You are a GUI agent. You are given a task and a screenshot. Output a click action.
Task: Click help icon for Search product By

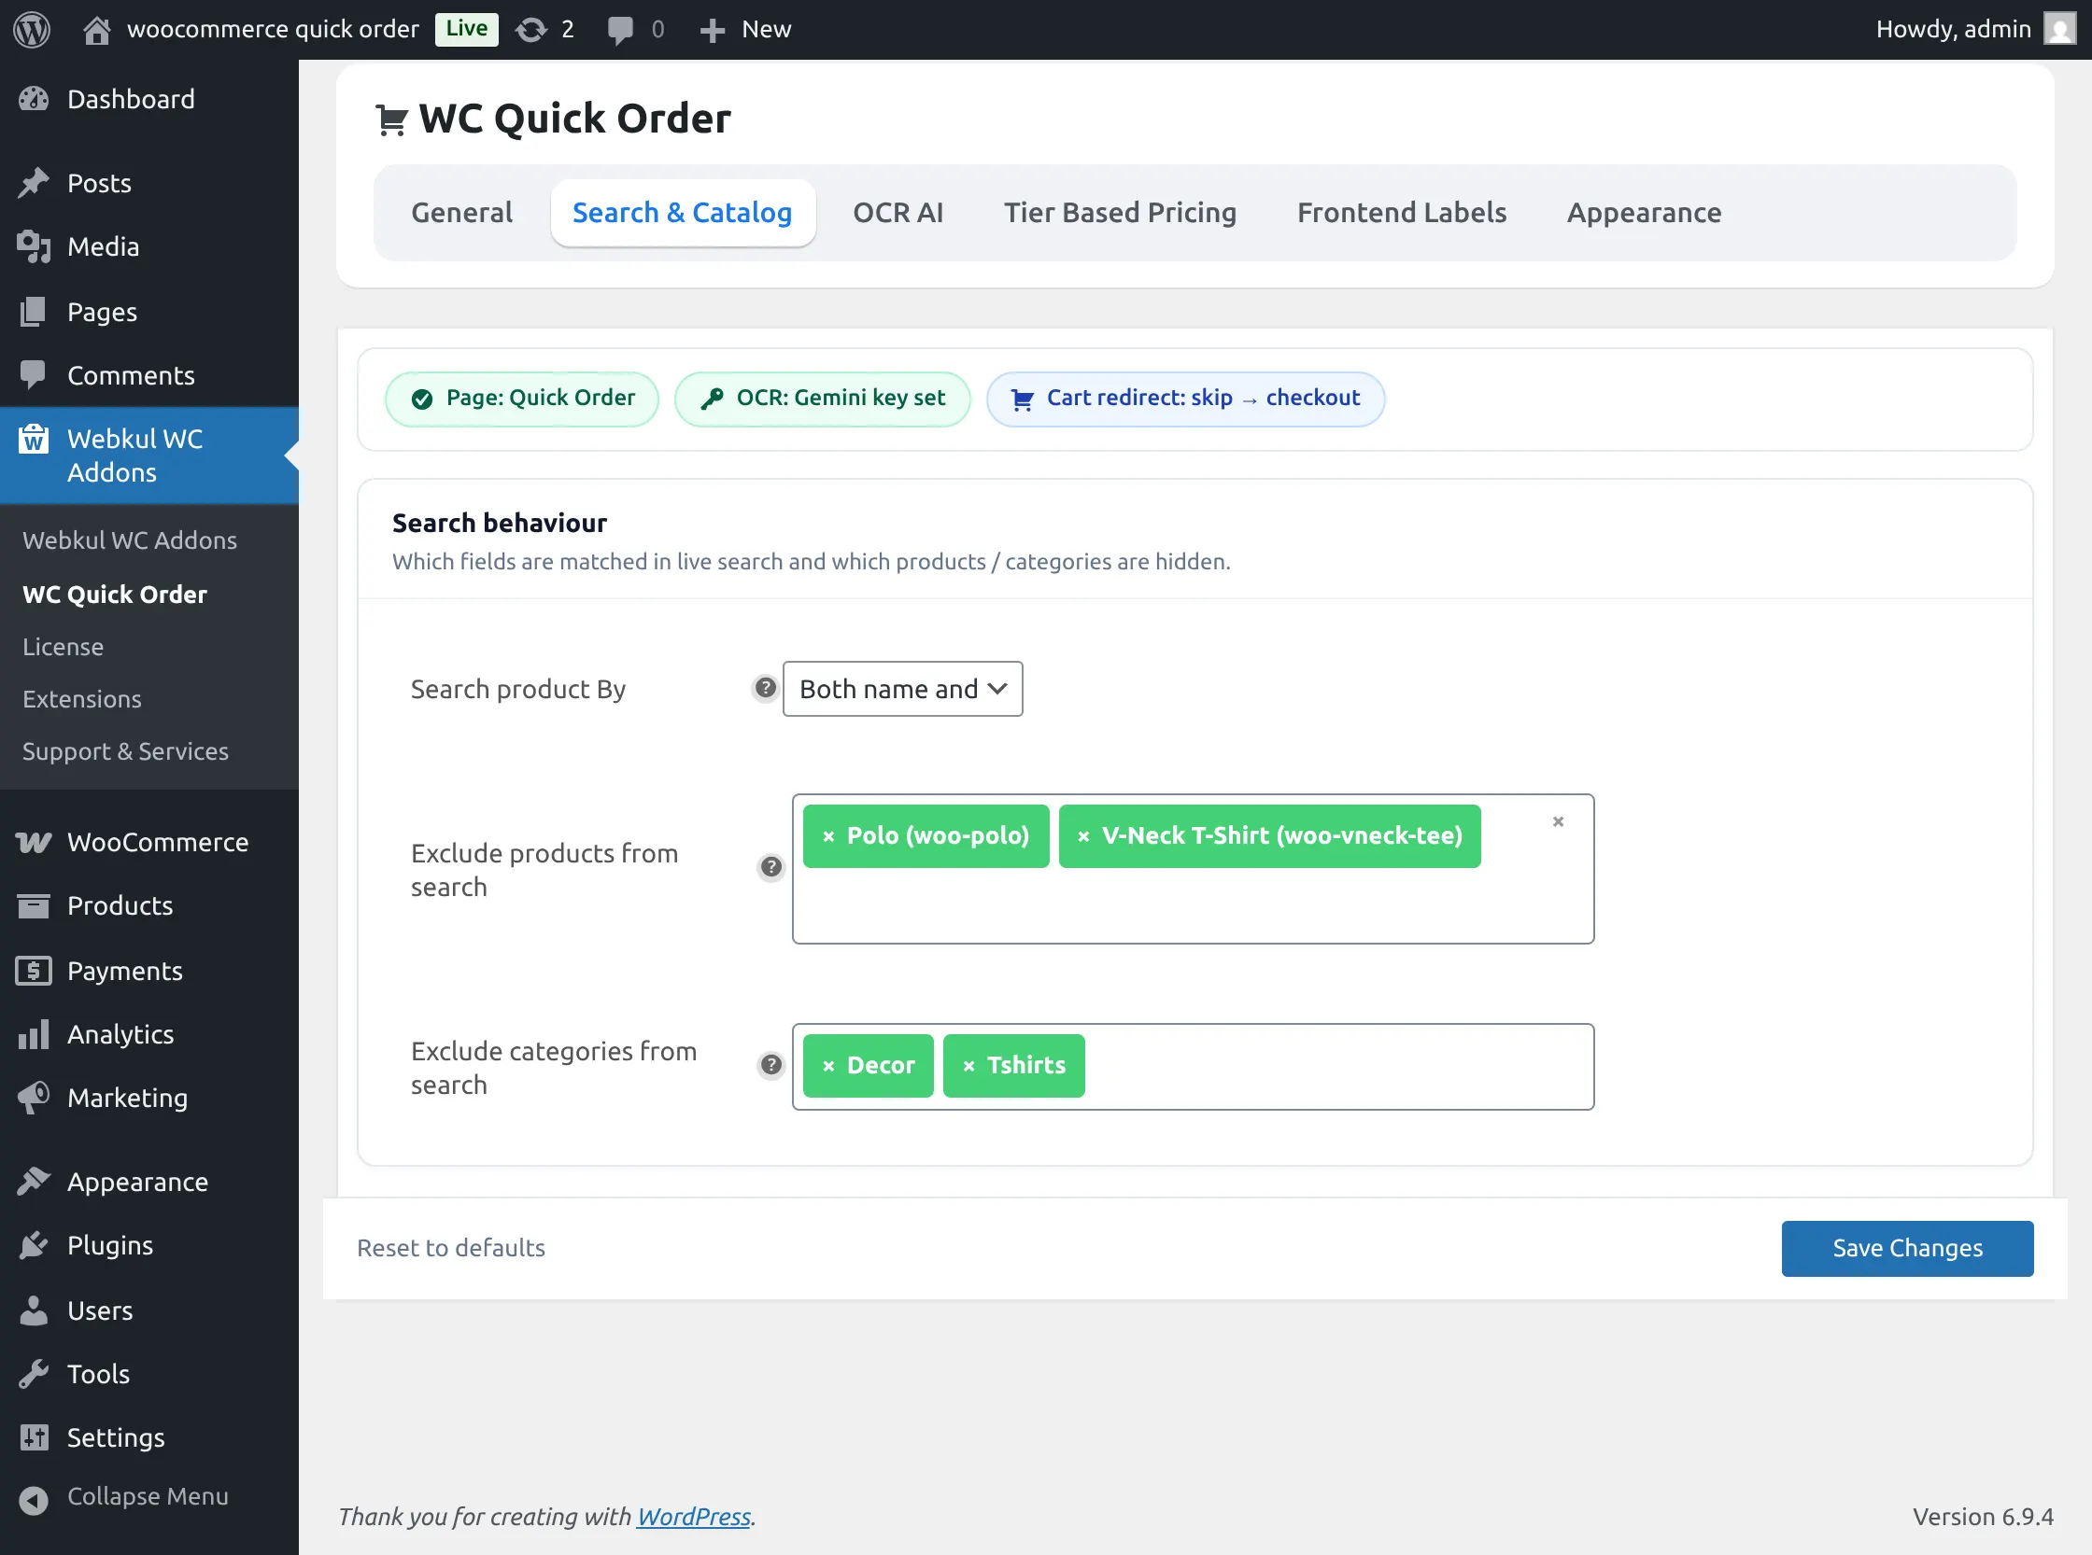point(766,689)
